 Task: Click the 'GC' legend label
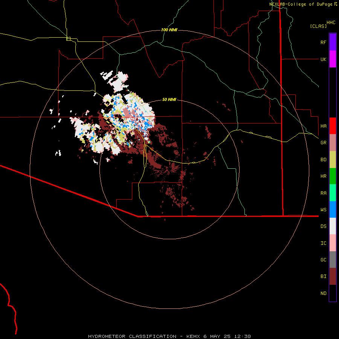323,260
